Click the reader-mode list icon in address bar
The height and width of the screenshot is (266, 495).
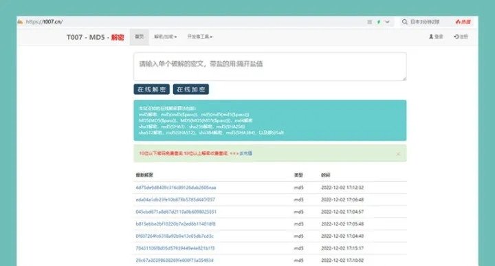[x=369, y=22]
